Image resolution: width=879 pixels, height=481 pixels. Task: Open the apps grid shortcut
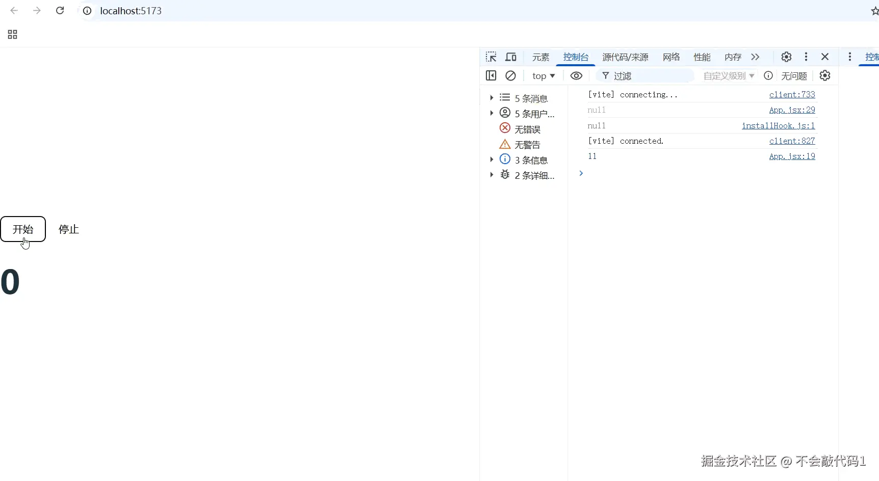point(13,34)
